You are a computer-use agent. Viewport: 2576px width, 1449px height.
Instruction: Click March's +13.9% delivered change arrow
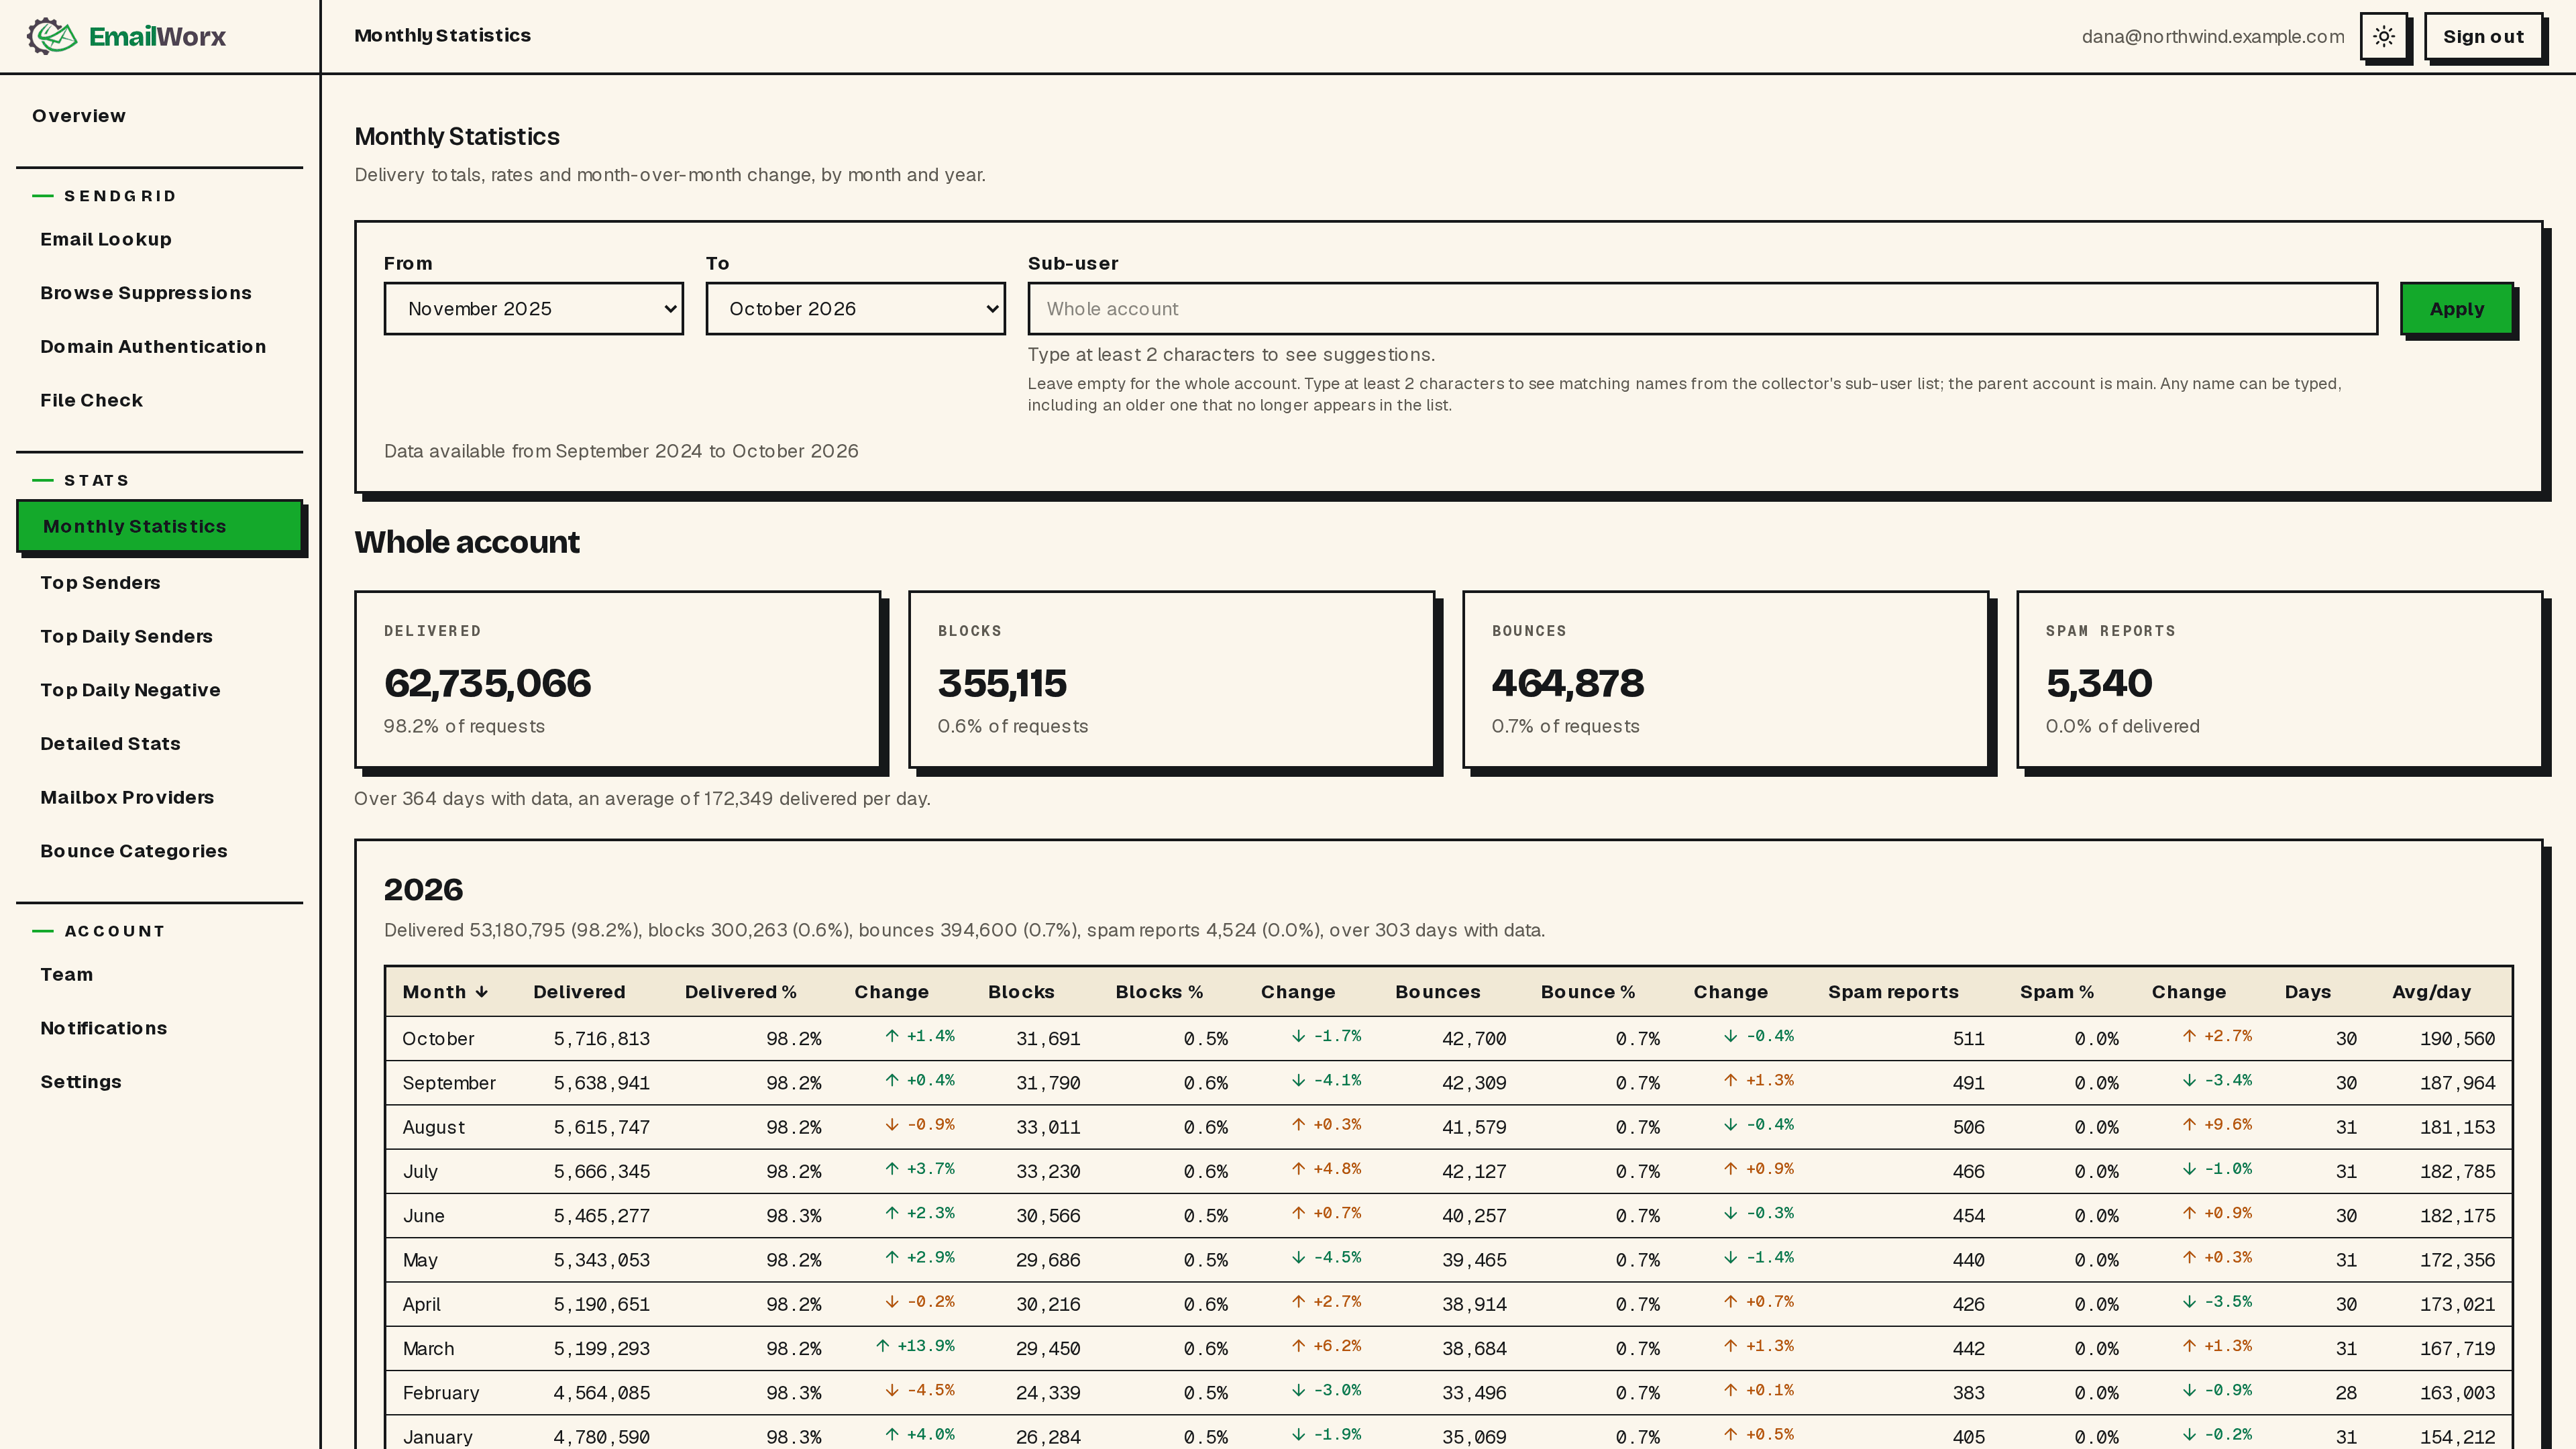[883, 1346]
